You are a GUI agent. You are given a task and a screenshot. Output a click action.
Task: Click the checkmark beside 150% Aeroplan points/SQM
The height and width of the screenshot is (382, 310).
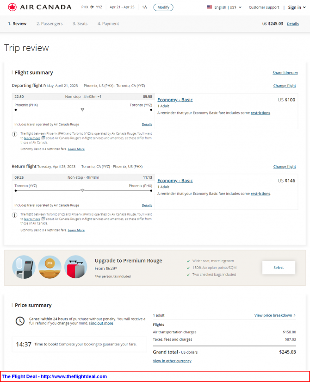(x=188, y=268)
